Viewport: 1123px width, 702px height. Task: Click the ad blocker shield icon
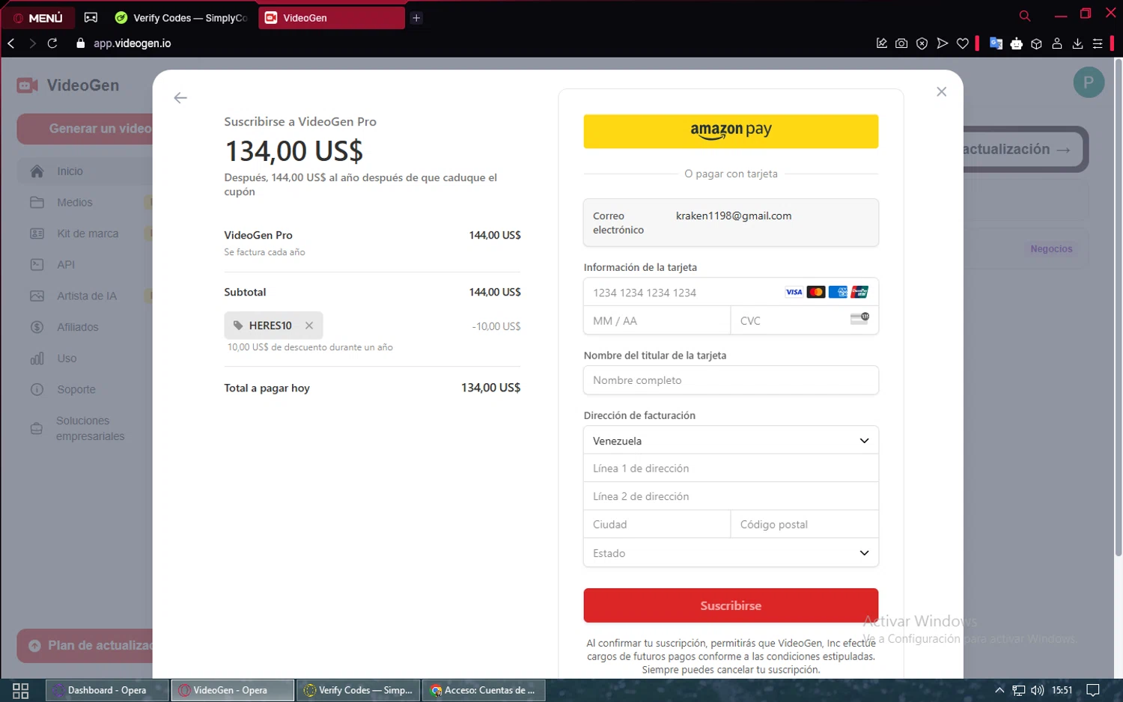pos(922,43)
